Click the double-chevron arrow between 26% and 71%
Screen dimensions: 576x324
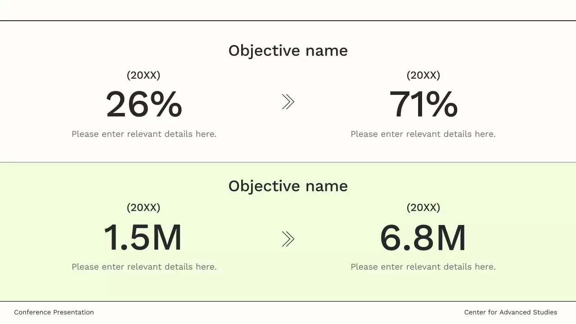[x=288, y=102]
